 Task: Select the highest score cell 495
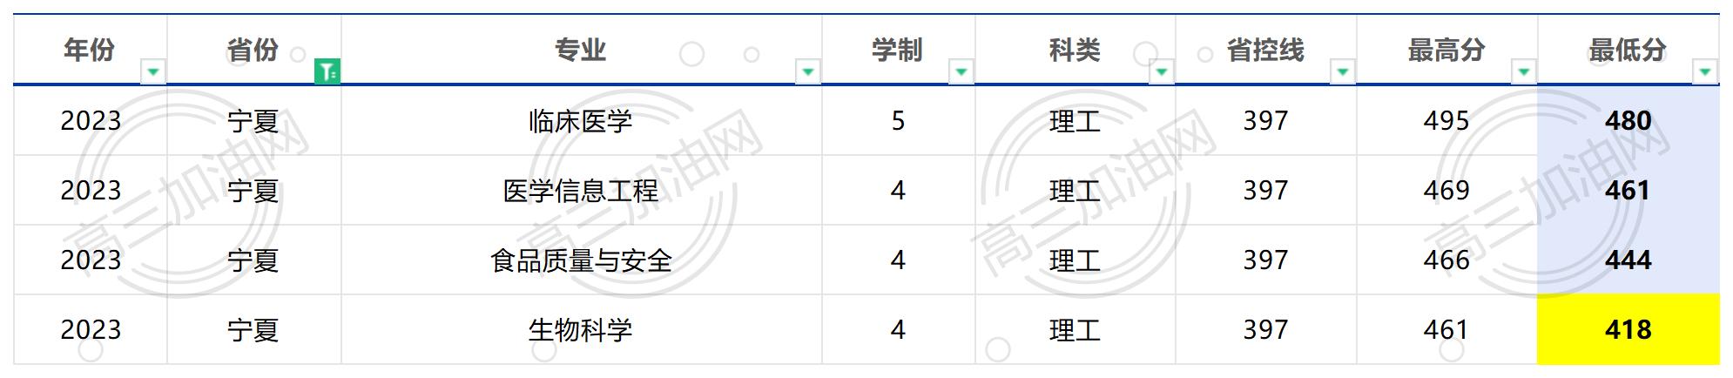pos(1447,121)
